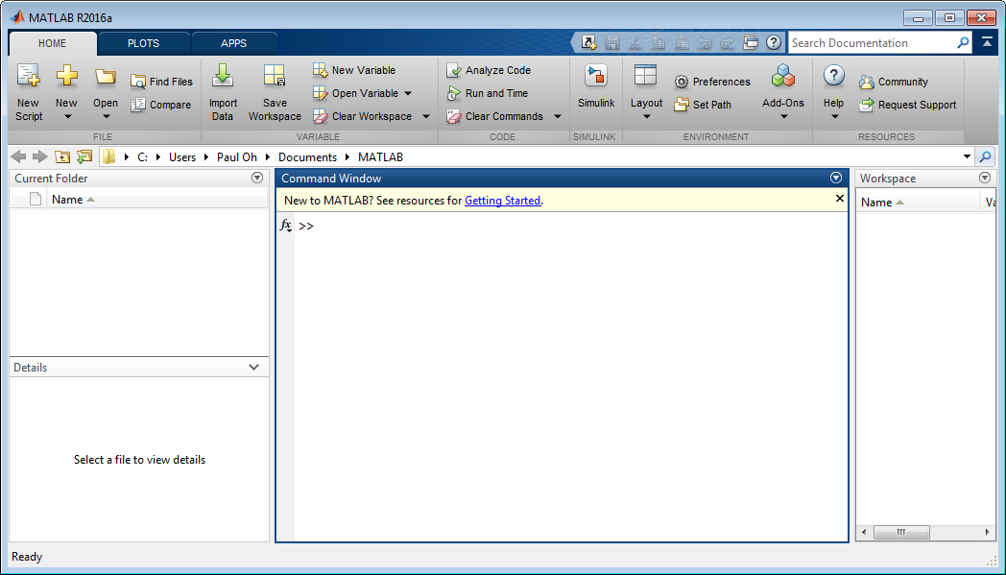Start Run and Time profiler
Image resolution: width=1006 pixels, height=575 pixels.
pos(488,93)
